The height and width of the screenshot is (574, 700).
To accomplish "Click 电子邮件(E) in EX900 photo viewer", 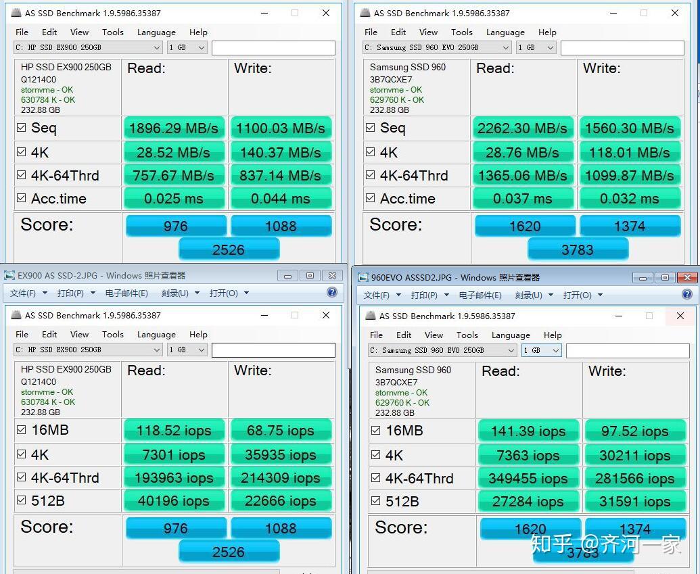I will [126, 293].
